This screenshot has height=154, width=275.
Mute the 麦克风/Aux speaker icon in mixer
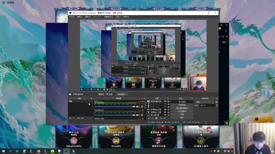(x=138, y=107)
